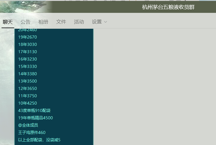The height and width of the screenshot is (145, 216).
Task: Open the 设置 tab
Action: pyautogui.click(x=97, y=22)
